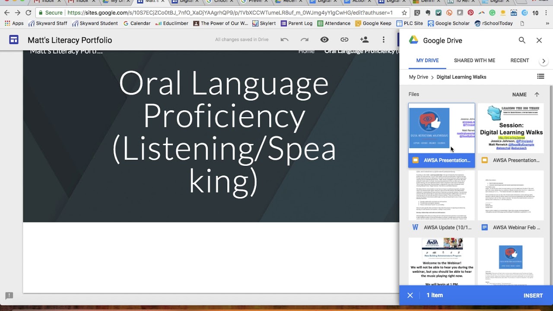
Task: Reload the page
Action: [x=29, y=13]
